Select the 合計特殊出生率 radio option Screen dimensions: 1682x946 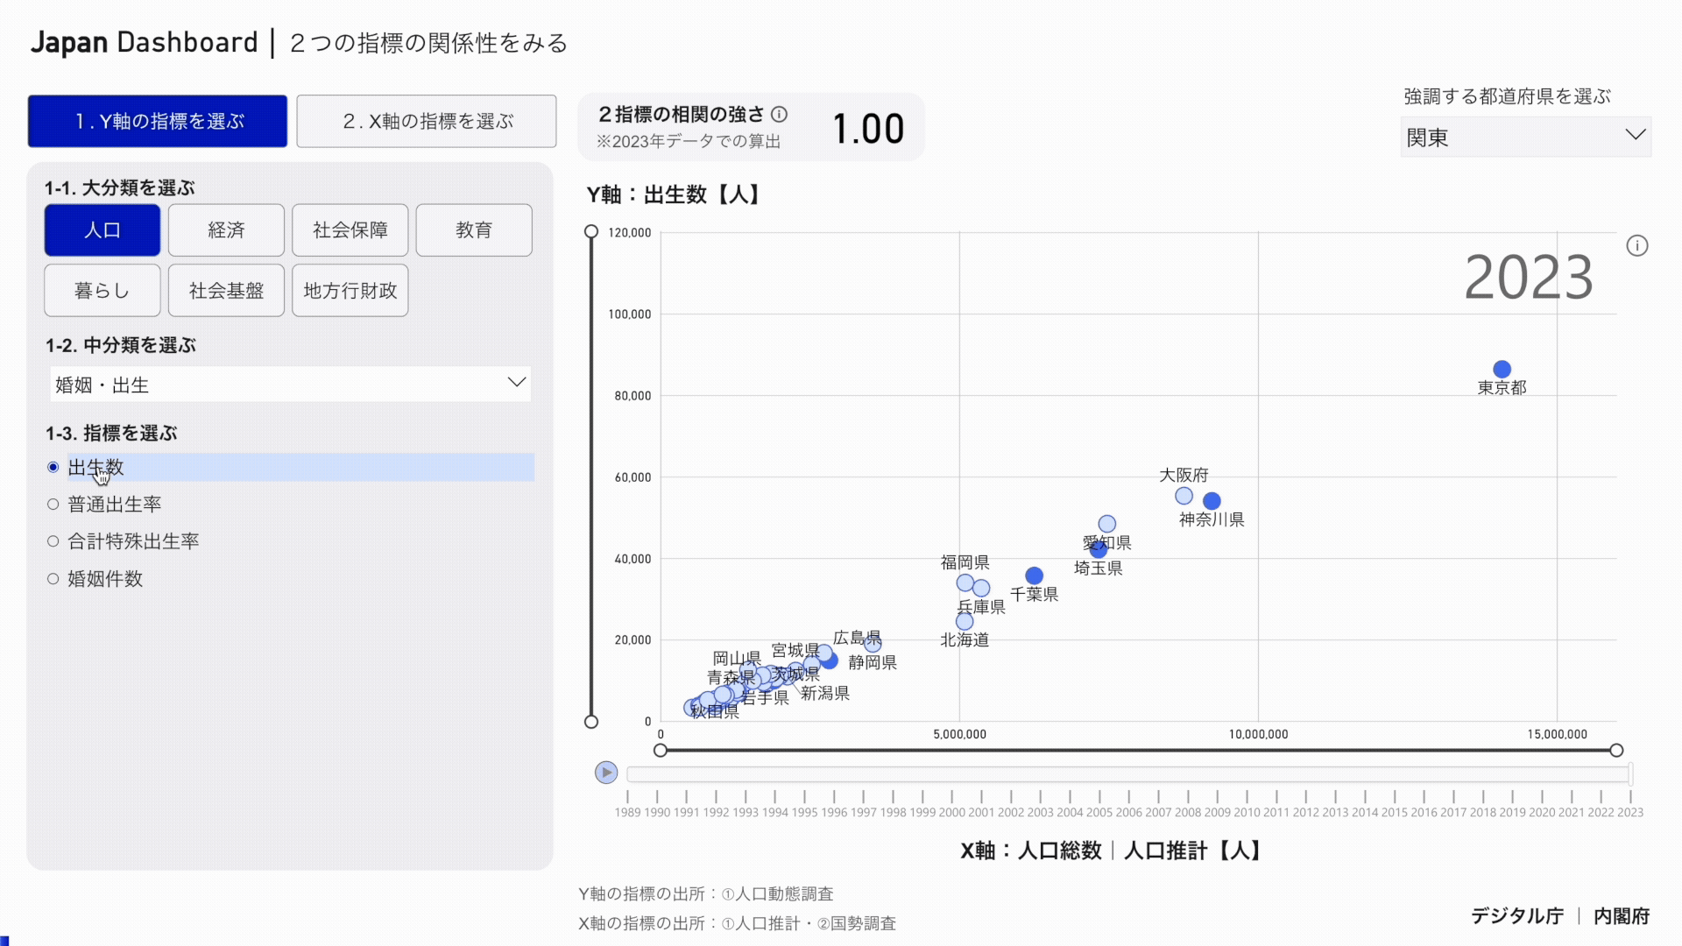[x=53, y=541]
